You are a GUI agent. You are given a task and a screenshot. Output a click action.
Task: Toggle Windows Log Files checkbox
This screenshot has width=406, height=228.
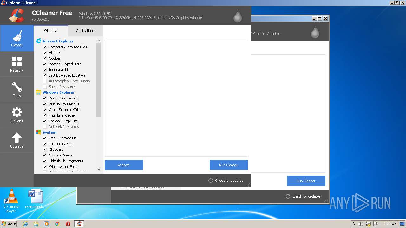pyautogui.click(x=45, y=167)
